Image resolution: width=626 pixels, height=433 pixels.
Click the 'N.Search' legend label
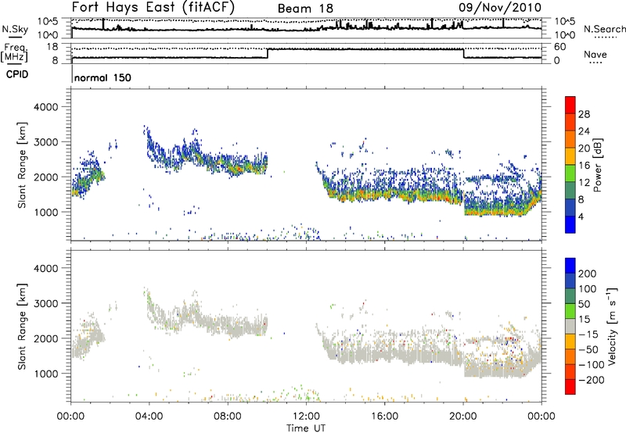tap(604, 29)
